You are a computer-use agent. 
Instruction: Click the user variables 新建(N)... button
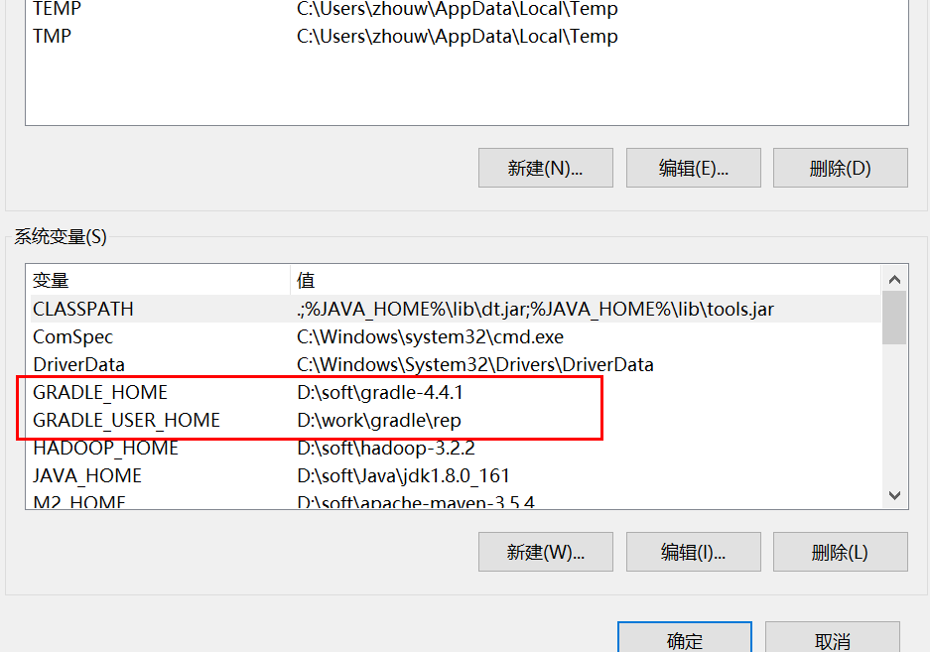[x=545, y=168]
